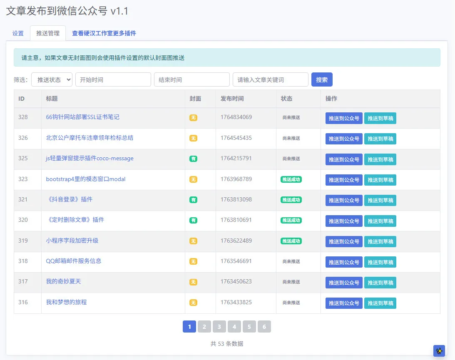Push article 323 to 草稿

pyautogui.click(x=380, y=180)
